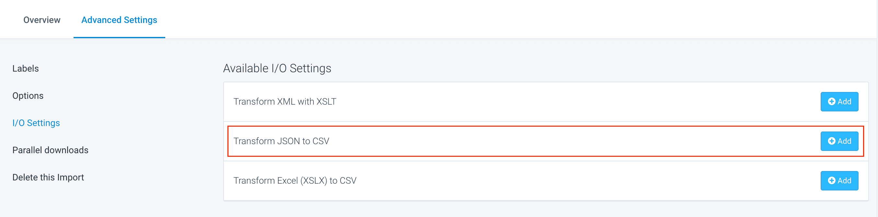Click the Available I/O Settings heading
878x217 pixels.
(277, 68)
